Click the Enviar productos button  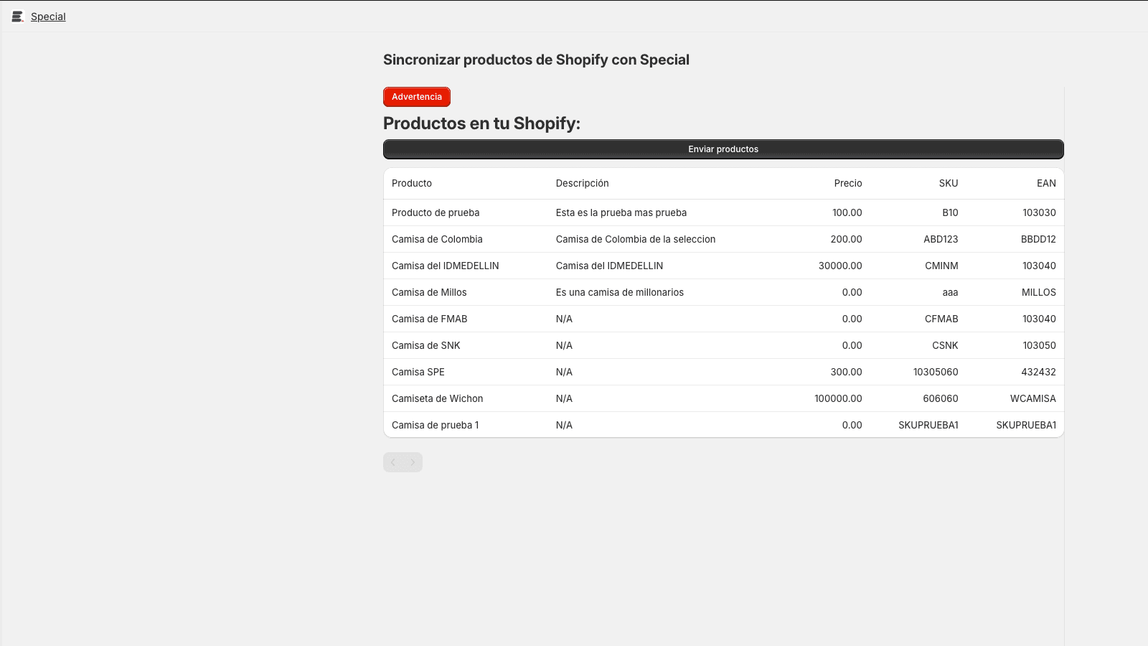[x=723, y=149]
